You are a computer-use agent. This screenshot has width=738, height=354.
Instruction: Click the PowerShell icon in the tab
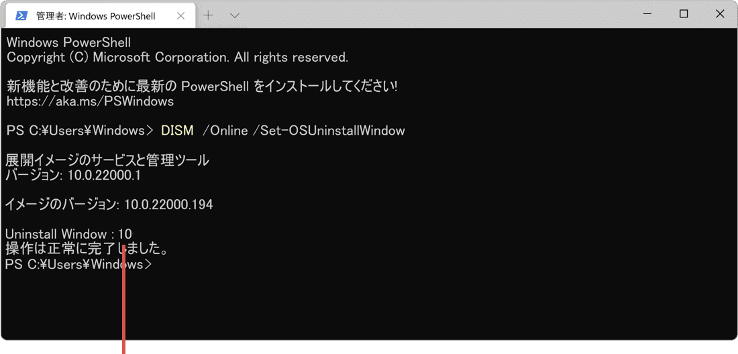point(21,15)
